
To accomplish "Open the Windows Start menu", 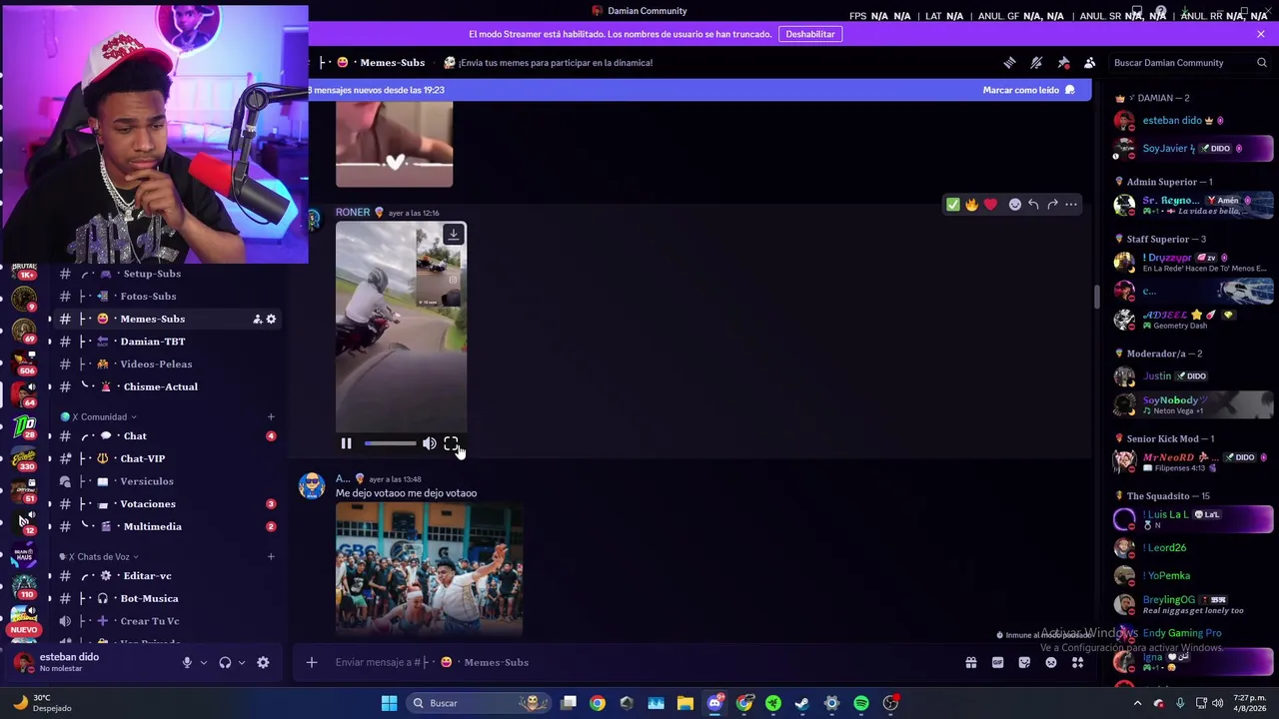I will (x=389, y=703).
